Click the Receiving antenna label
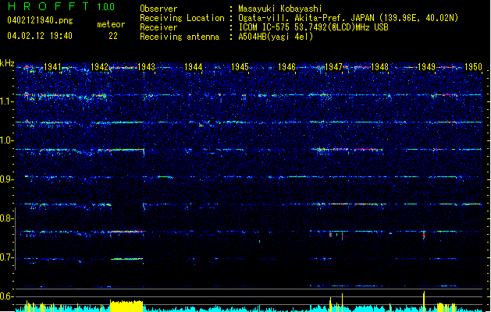Screen dimensions: 491x312 pyautogui.click(x=180, y=37)
